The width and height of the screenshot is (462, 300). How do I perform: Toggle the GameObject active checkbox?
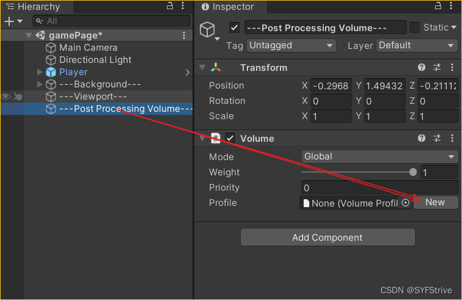pos(234,28)
